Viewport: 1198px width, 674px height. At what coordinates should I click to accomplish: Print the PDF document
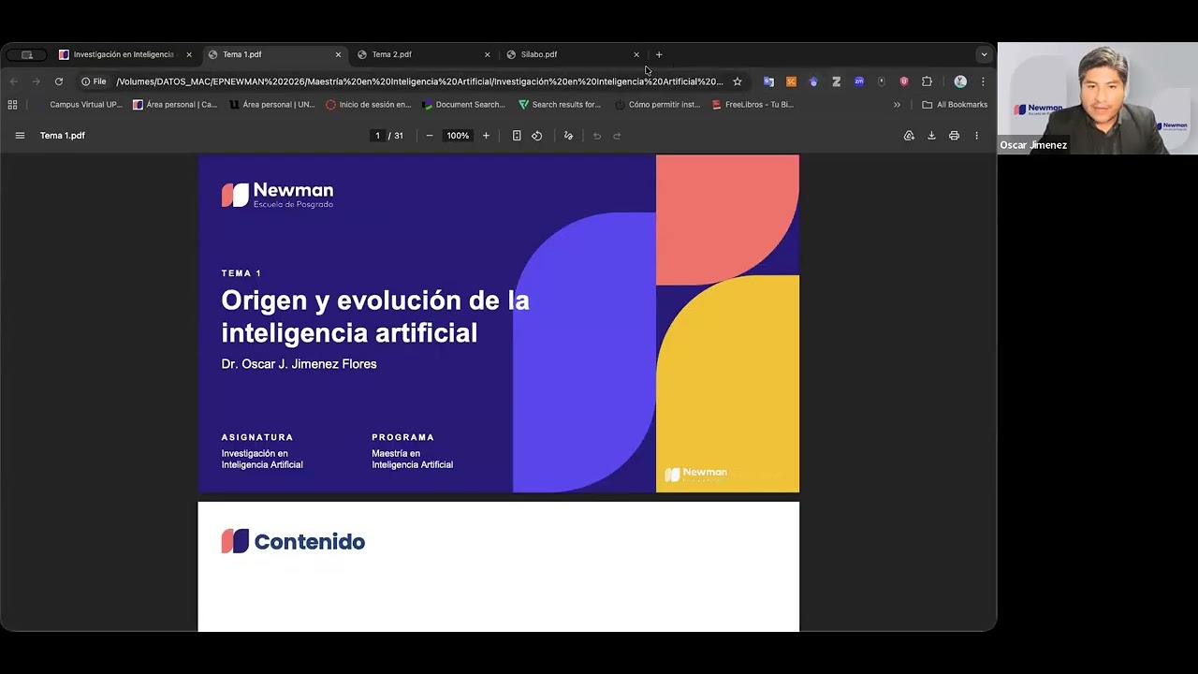click(x=954, y=136)
